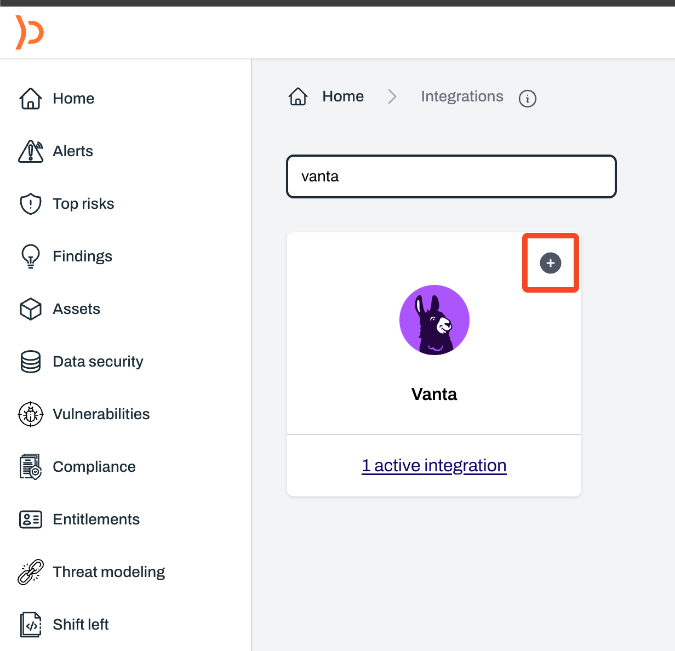Image resolution: width=675 pixels, height=651 pixels.
Task: Click the orange company logo icon
Action: point(30,32)
